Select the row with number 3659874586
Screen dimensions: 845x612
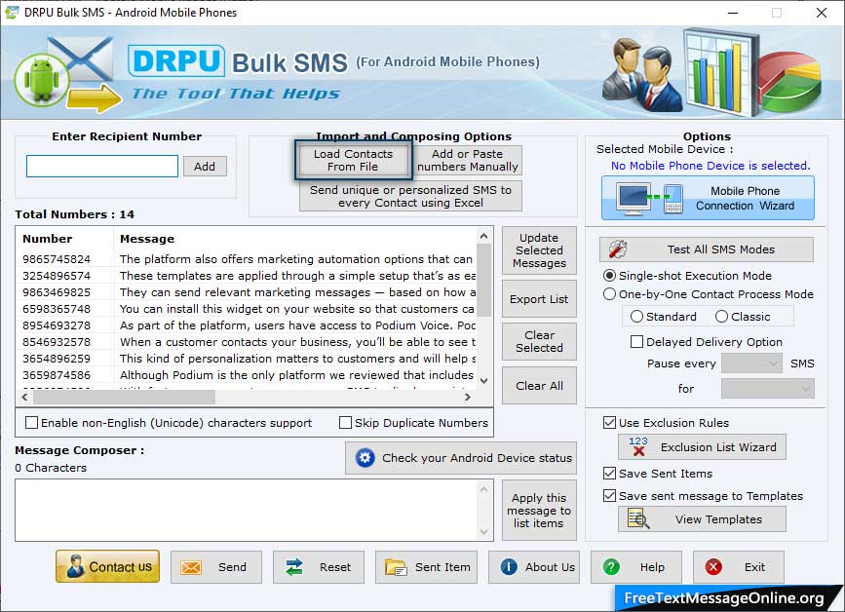[248, 375]
